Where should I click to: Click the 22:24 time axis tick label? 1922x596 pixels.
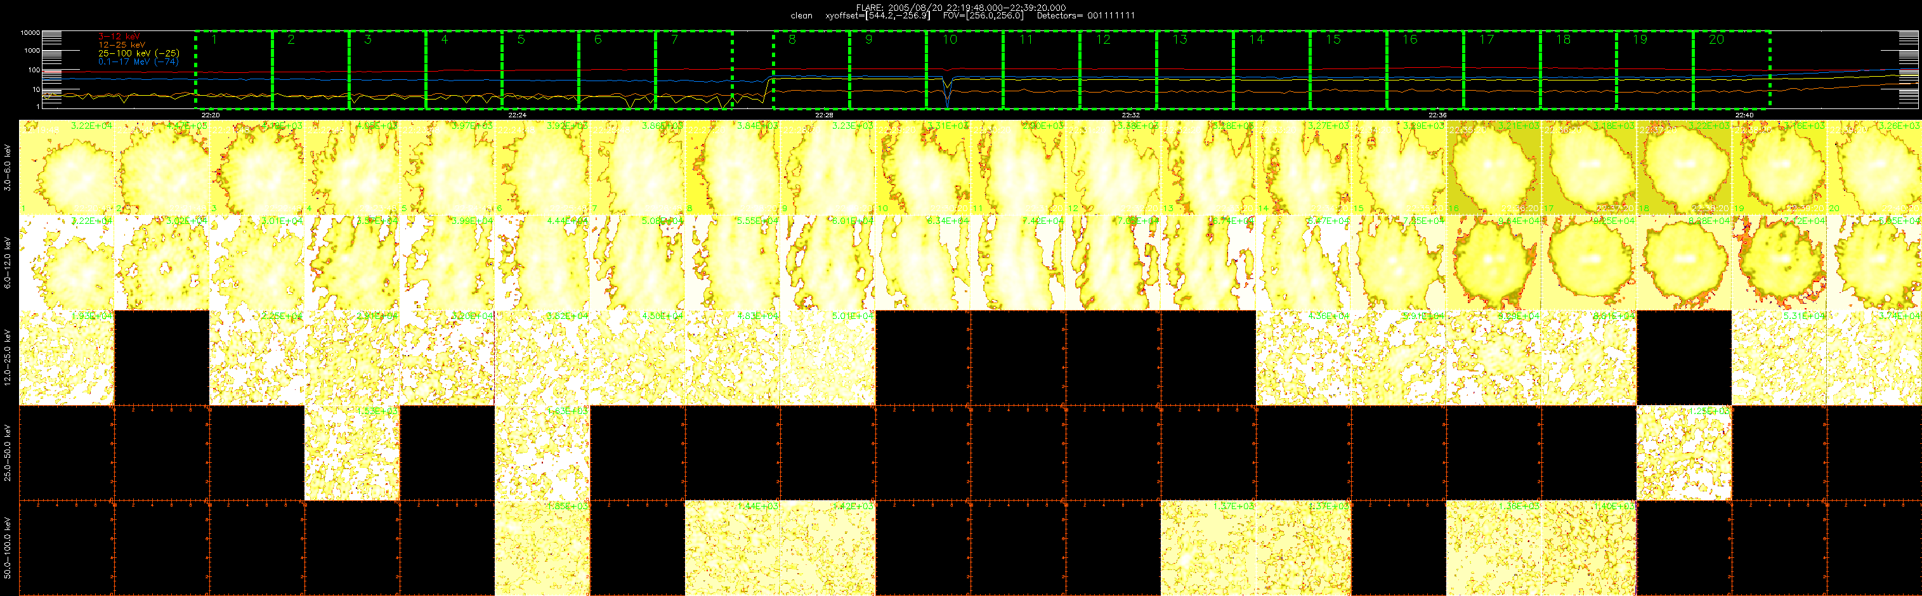point(517,115)
